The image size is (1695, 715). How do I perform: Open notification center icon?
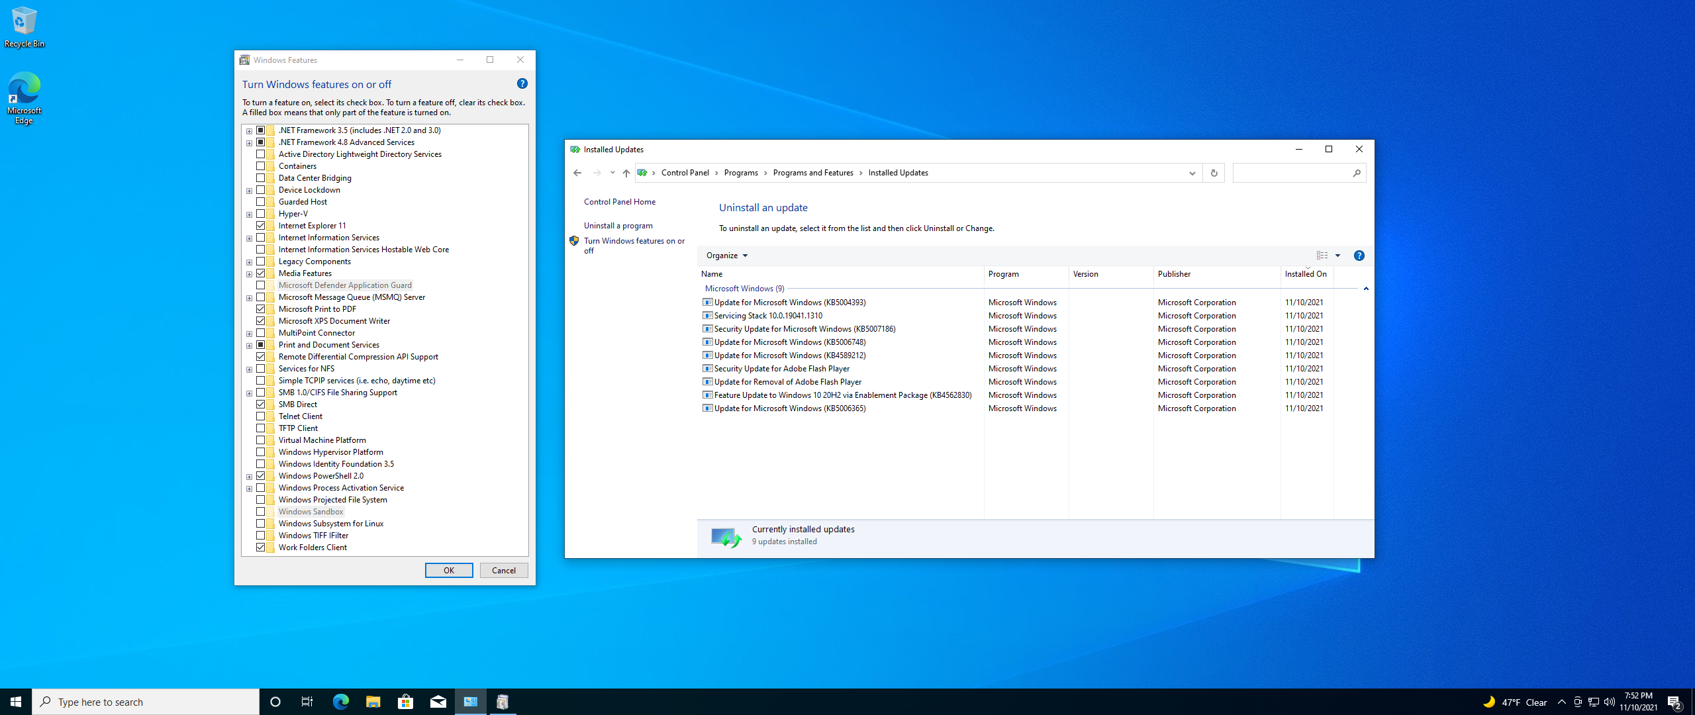[1674, 702]
